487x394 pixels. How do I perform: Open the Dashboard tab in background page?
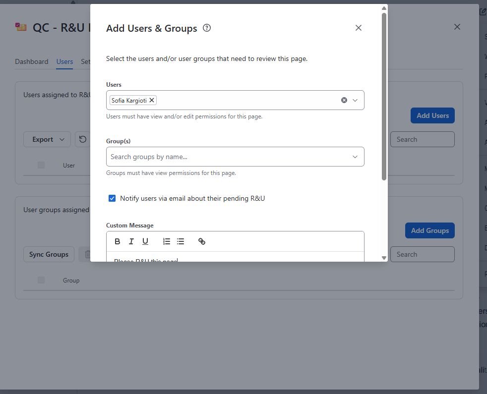[32, 61]
